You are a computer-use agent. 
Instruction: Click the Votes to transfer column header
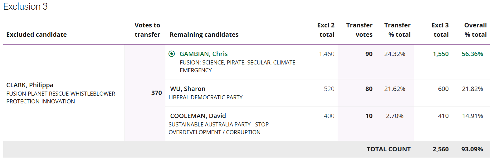pyautogui.click(x=147, y=30)
